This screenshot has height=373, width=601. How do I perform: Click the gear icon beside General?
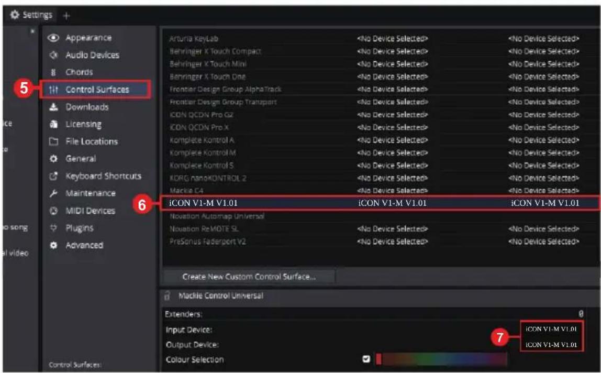[53, 159]
